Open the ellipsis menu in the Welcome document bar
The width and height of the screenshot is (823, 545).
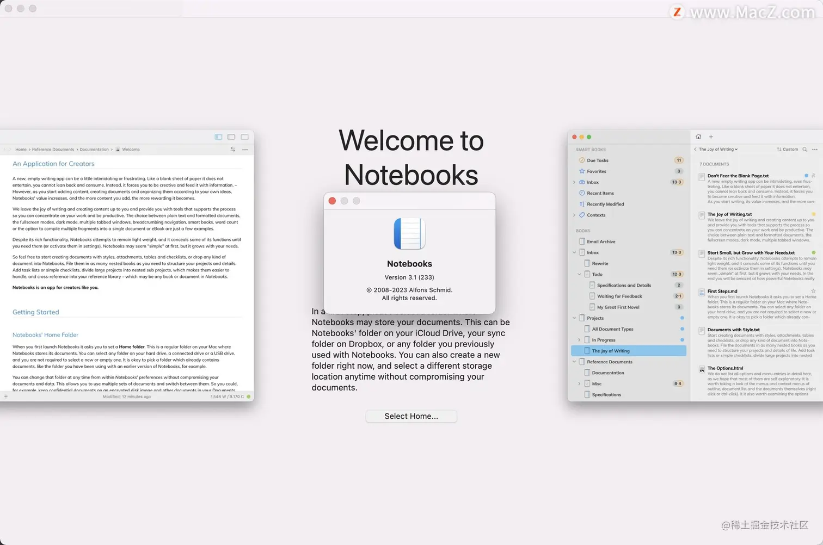coord(245,149)
